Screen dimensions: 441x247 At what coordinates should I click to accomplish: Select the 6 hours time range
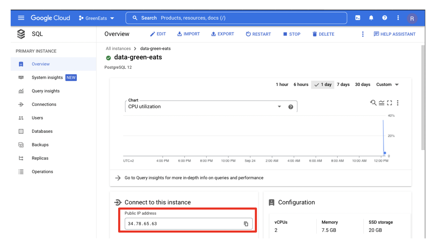point(301,84)
